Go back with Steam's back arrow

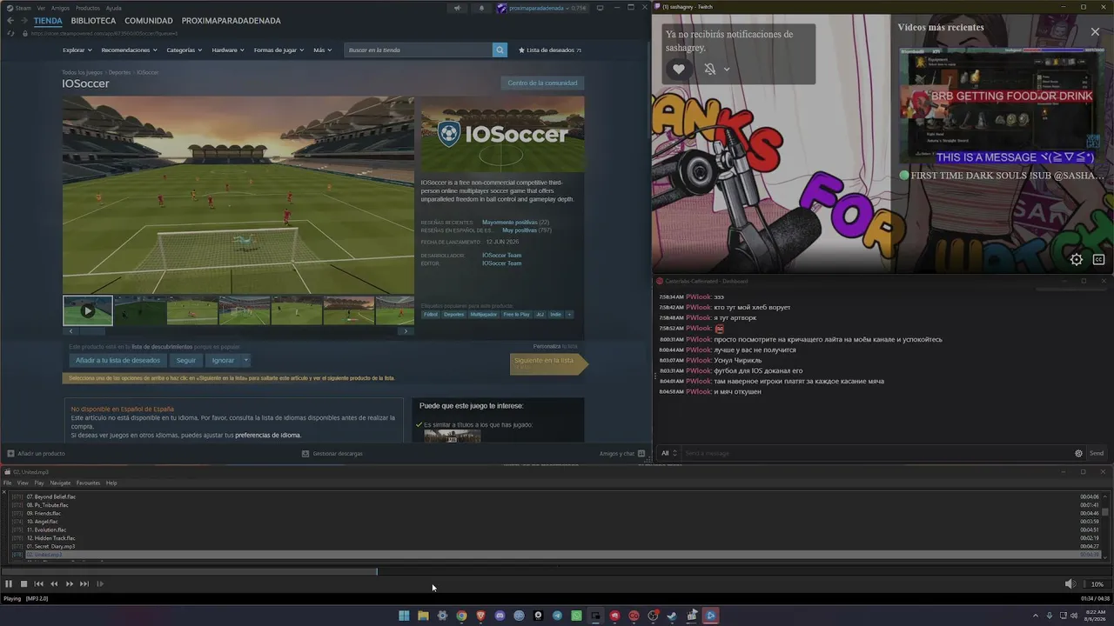[x=10, y=21]
